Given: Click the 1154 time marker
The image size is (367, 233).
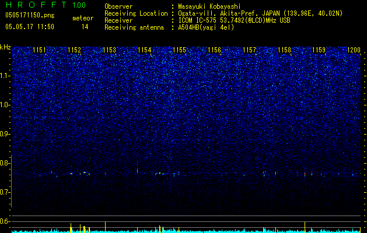Looking at the screenshot, I should coord(145,50).
